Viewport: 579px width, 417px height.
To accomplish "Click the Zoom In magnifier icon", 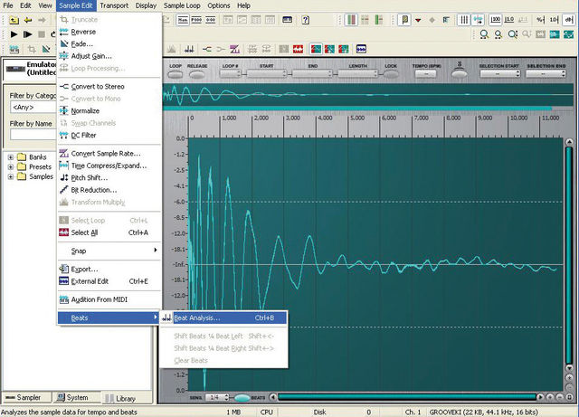I will click(x=484, y=34).
